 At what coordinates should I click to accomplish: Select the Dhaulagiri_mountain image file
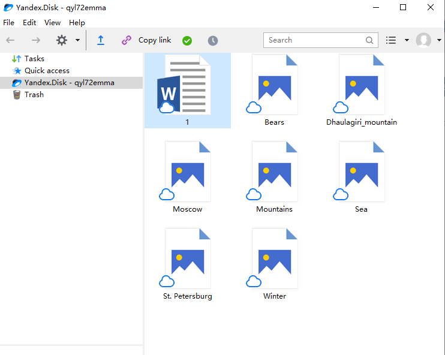(361, 91)
